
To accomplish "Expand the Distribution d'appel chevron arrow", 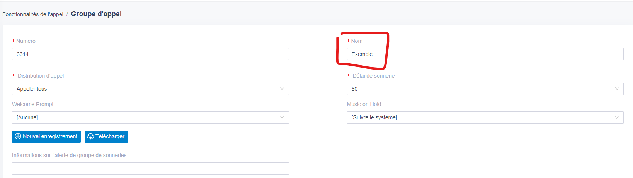I will point(282,89).
